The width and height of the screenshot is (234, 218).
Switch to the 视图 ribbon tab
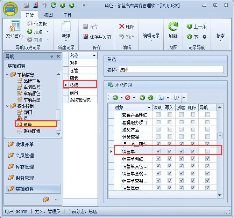click(48, 15)
